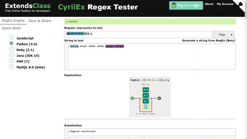
Task: Click the 'RegExp:' label in explanation diagram
Action: click(x=135, y=80)
